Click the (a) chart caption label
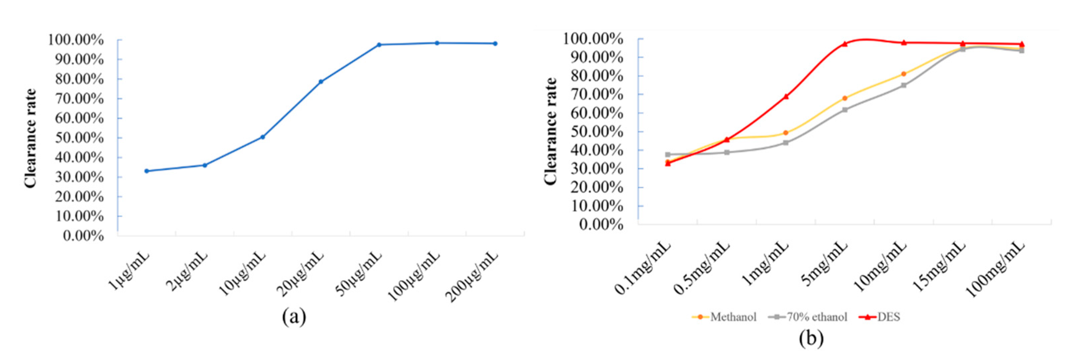 click(x=294, y=317)
